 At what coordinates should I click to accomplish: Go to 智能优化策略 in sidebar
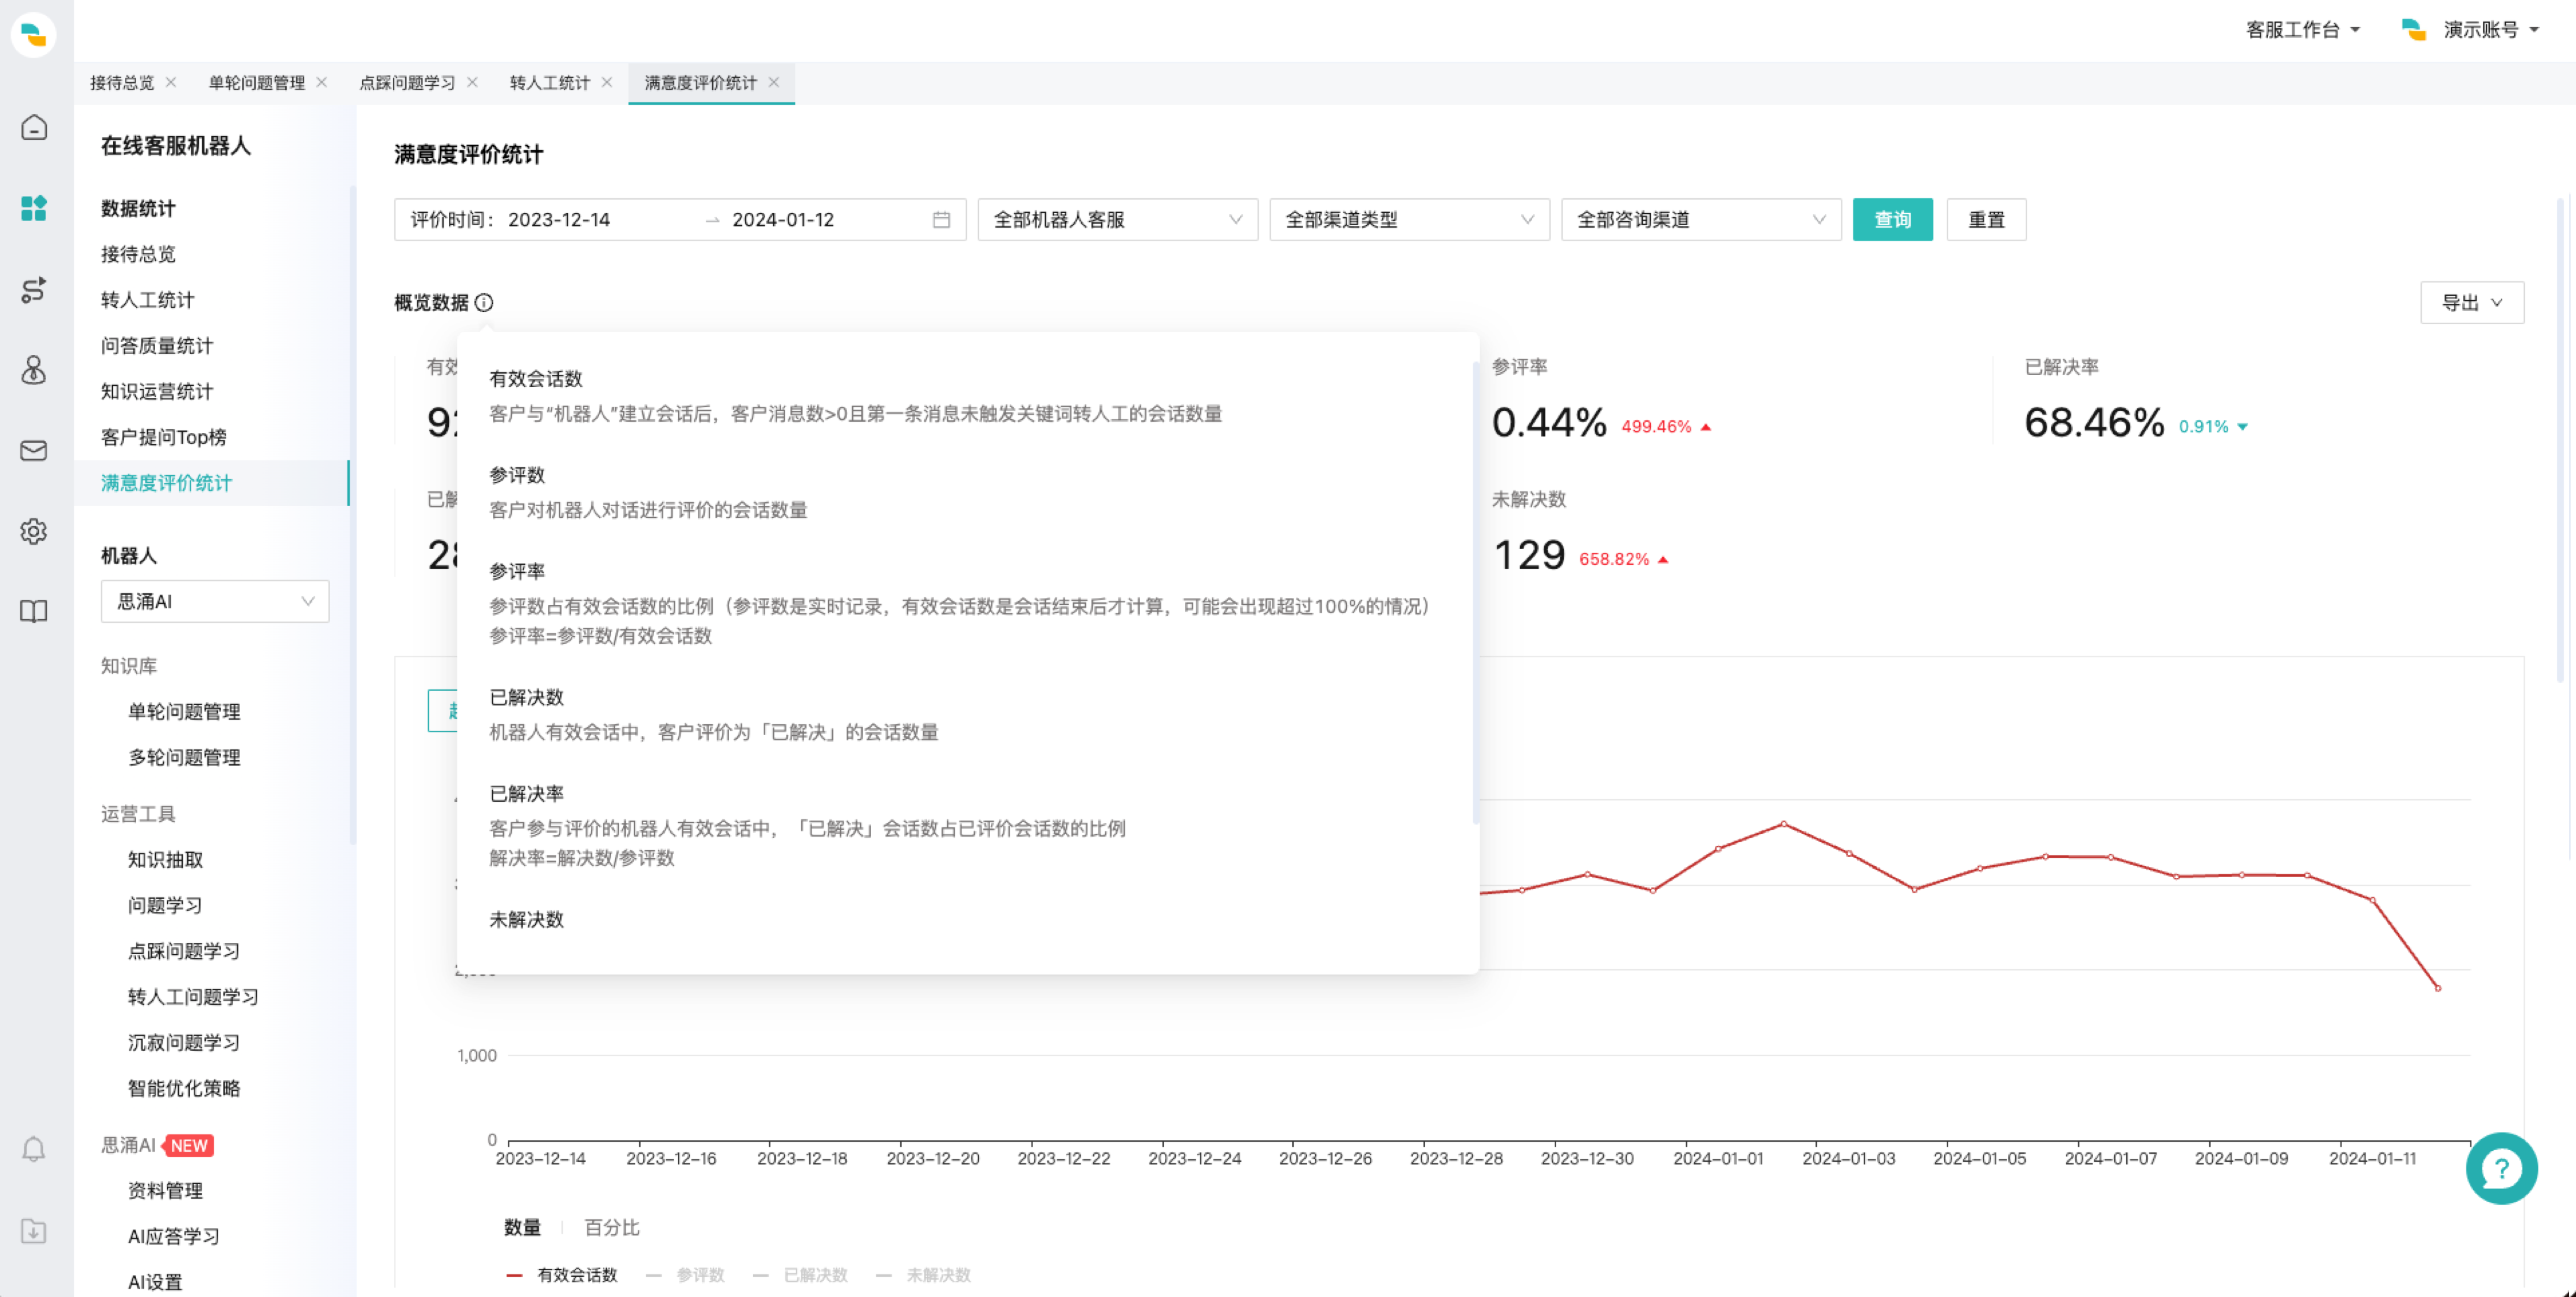[184, 1088]
